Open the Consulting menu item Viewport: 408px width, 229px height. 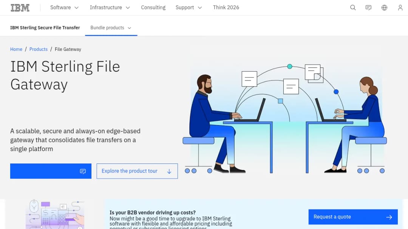point(153,8)
